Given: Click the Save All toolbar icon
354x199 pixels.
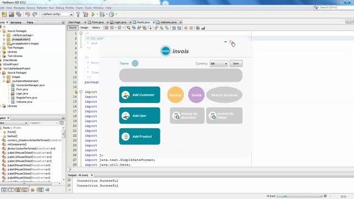Looking at the screenshot, I should [18, 14].
